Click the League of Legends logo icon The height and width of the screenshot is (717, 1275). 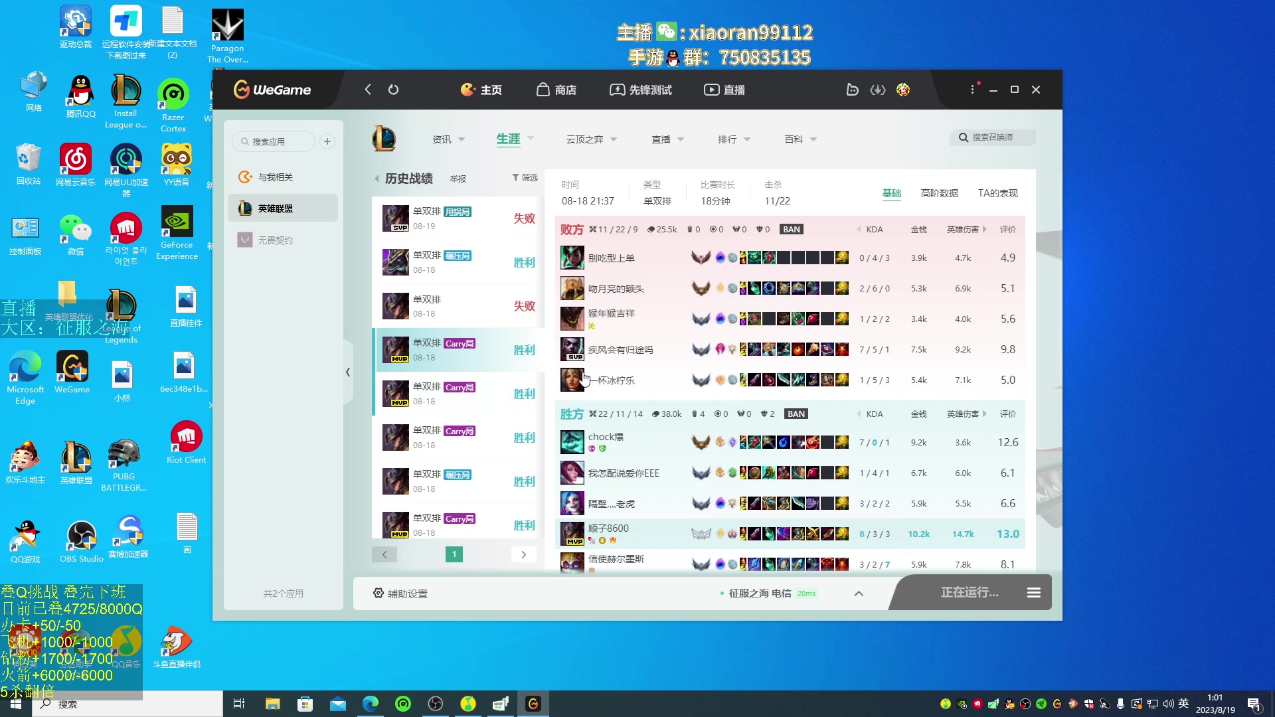click(384, 139)
